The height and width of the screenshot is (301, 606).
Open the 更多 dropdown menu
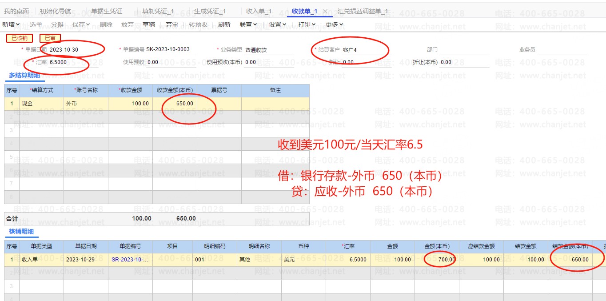pos(335,24)
